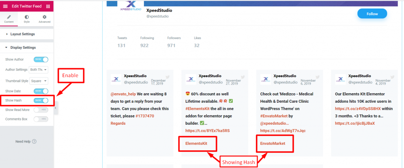404x168 pixels.
Task: Click the @xpeedstudio... mention in tweet body
Action: (x=275, y=123)
